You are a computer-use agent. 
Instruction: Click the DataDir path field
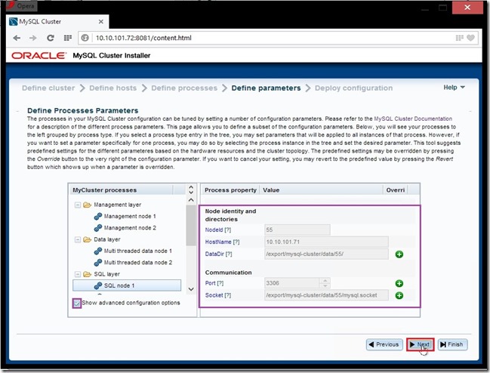[326, 254]
